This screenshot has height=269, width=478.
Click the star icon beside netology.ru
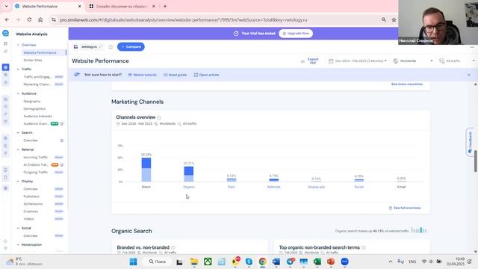point(111,47)
